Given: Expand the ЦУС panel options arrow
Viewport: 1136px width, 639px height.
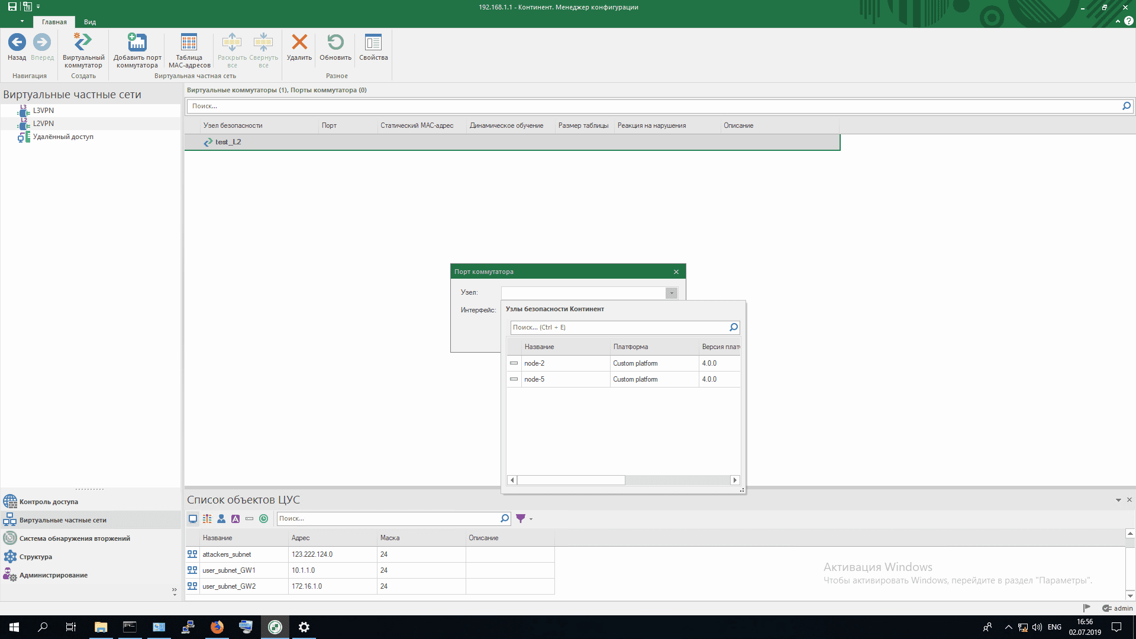Looking at the screenshot, I should point(1118,501).
